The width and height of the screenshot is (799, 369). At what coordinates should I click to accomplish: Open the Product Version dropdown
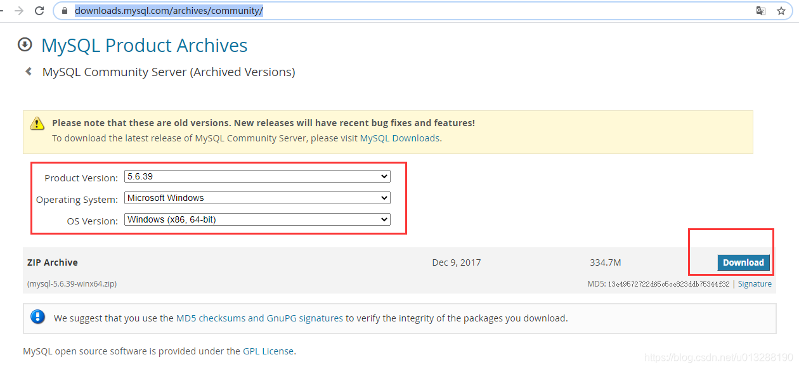tap(257, 176)
